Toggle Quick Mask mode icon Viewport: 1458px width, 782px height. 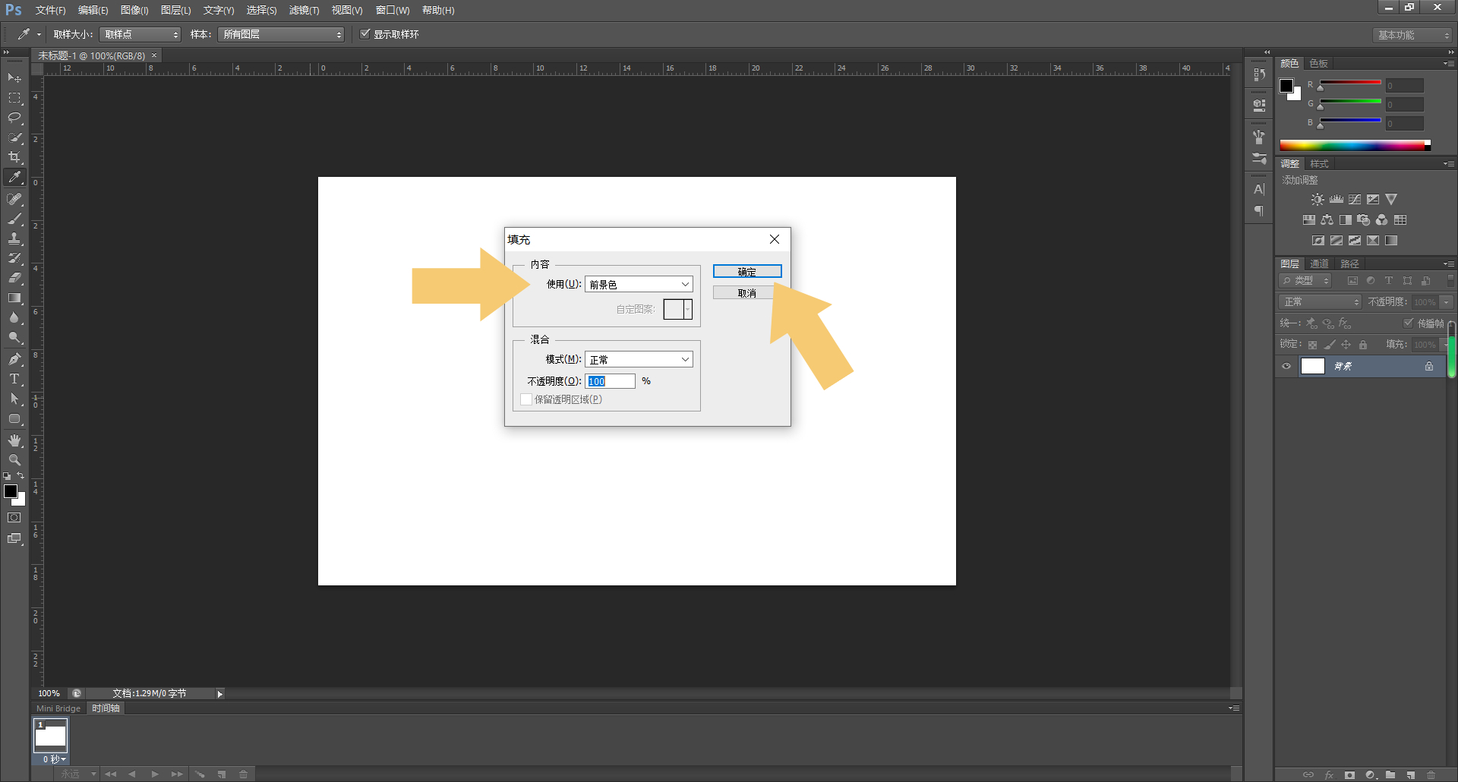pos(14,518)
